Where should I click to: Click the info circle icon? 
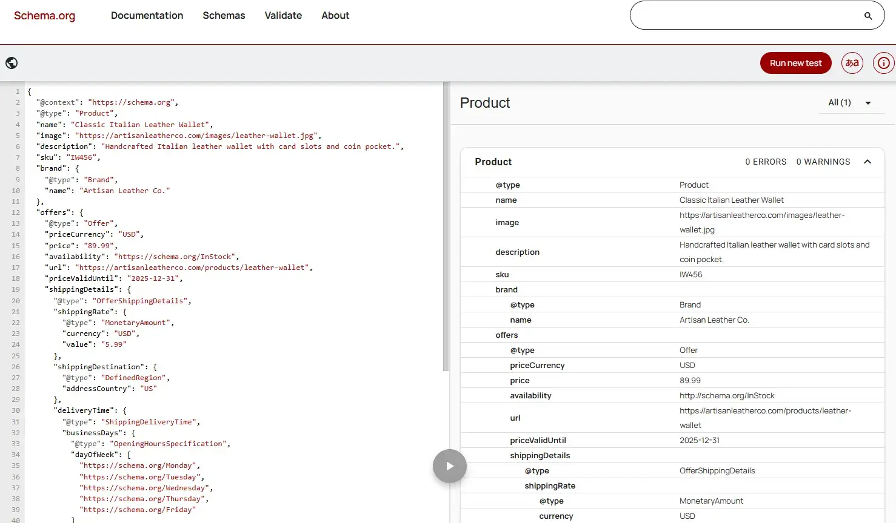coord(883,63)
